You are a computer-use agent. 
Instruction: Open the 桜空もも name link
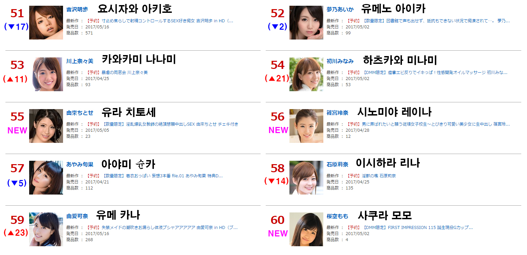pyautogui.click(x=337, y=216)
